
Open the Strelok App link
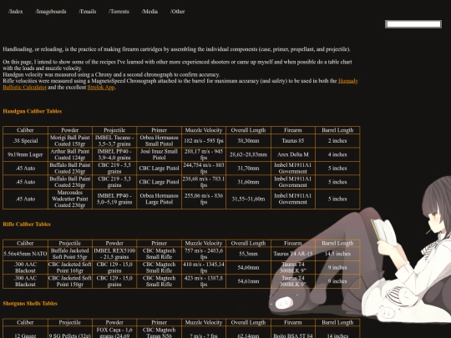pyautogui.click(x=101, y=87)
